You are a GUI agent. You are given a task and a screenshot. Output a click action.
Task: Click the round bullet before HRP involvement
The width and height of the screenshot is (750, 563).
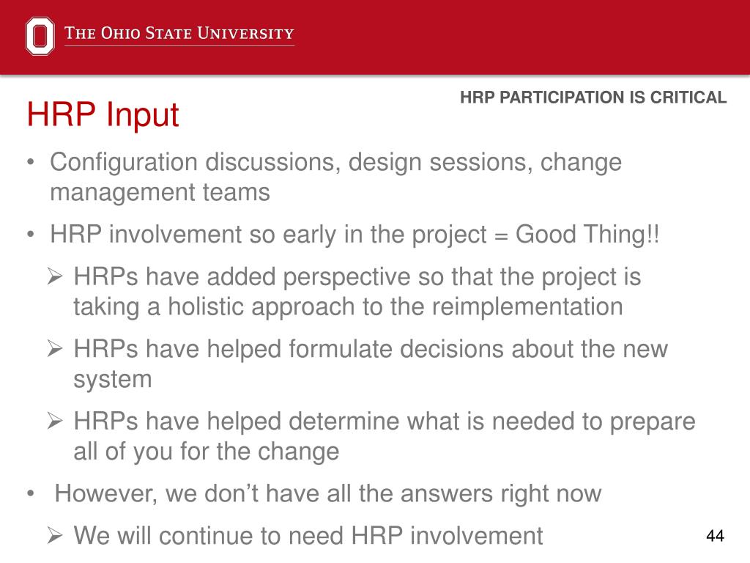[x=31, y=235]
